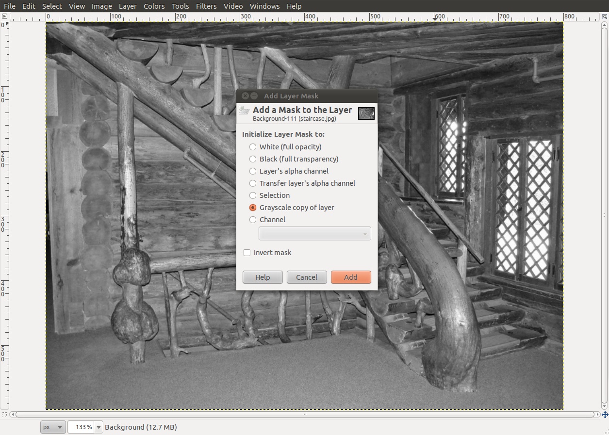Screen dimensions: 609x435
Task: Open the Layer menu
Action: 128,6
